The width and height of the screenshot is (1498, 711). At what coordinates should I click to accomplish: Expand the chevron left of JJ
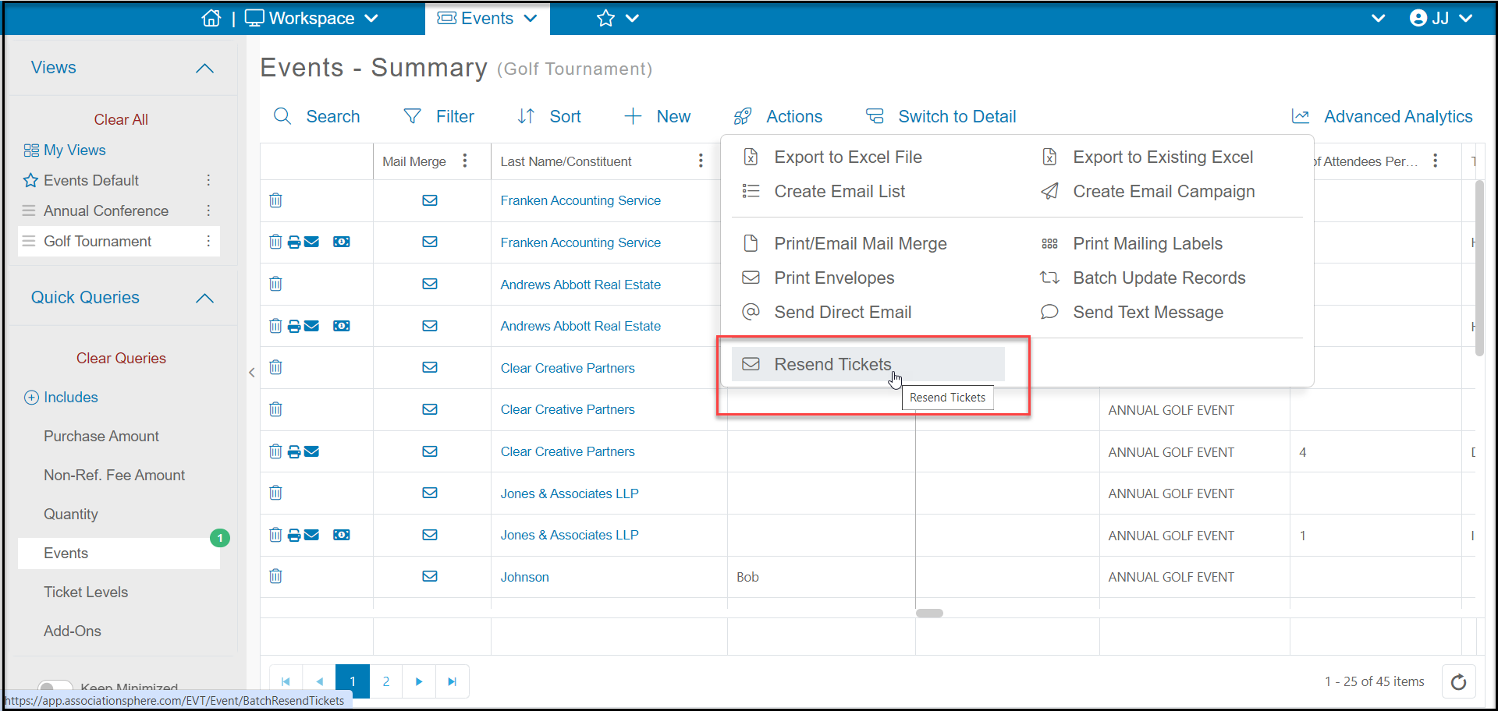point(1378,18)
